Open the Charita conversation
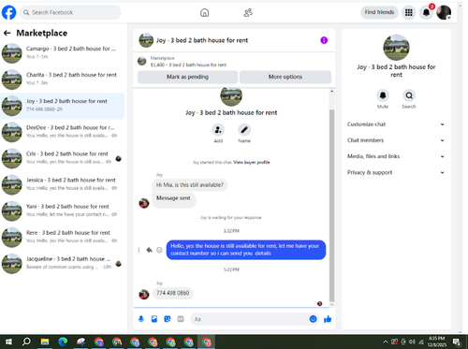This screenshot has width=468, height=349. (x=63, y=79)
